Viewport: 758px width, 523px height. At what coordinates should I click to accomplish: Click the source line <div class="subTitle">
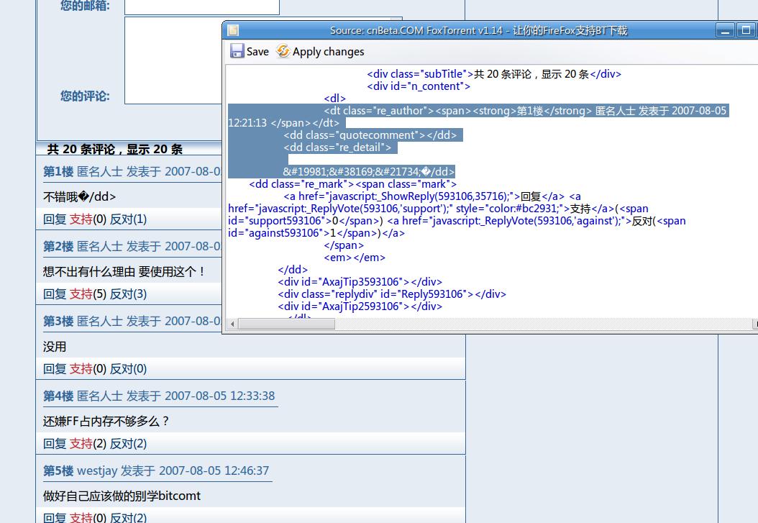point(494,74)
